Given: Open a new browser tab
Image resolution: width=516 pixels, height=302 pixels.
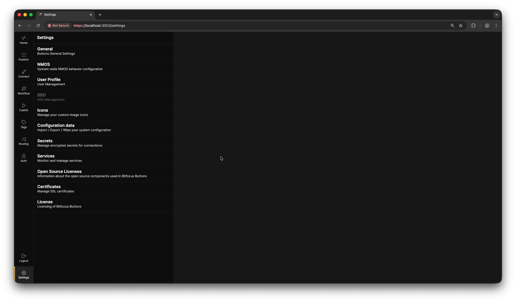Looking at the screenshot, I should click(x=100, y=15).
